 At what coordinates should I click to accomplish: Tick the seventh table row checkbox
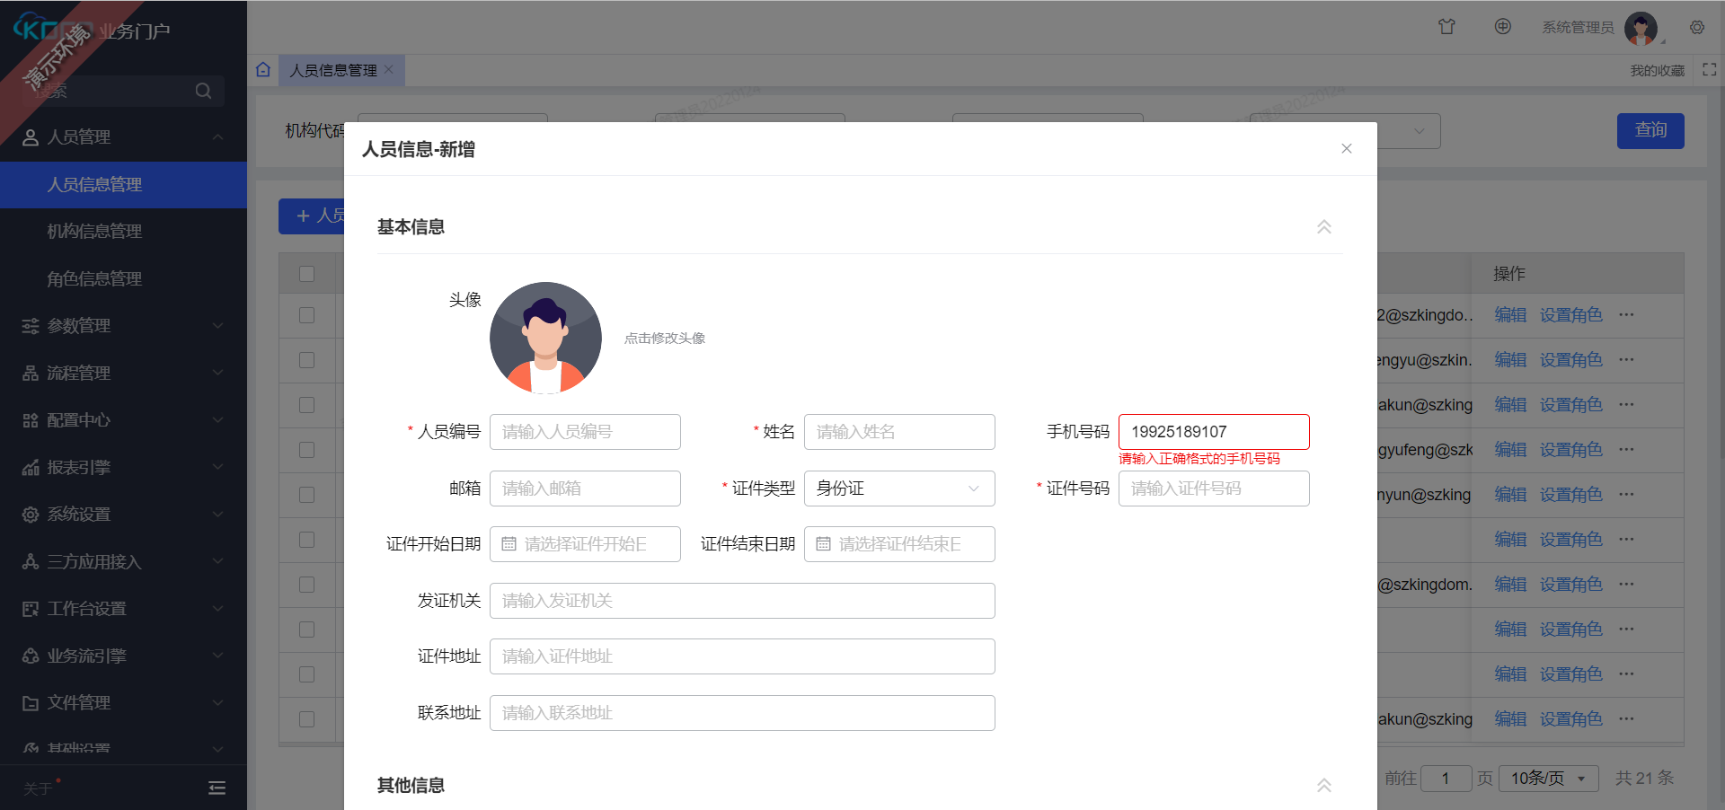[306, 585]
